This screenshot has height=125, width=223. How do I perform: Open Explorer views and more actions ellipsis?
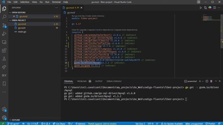(56, 8)
